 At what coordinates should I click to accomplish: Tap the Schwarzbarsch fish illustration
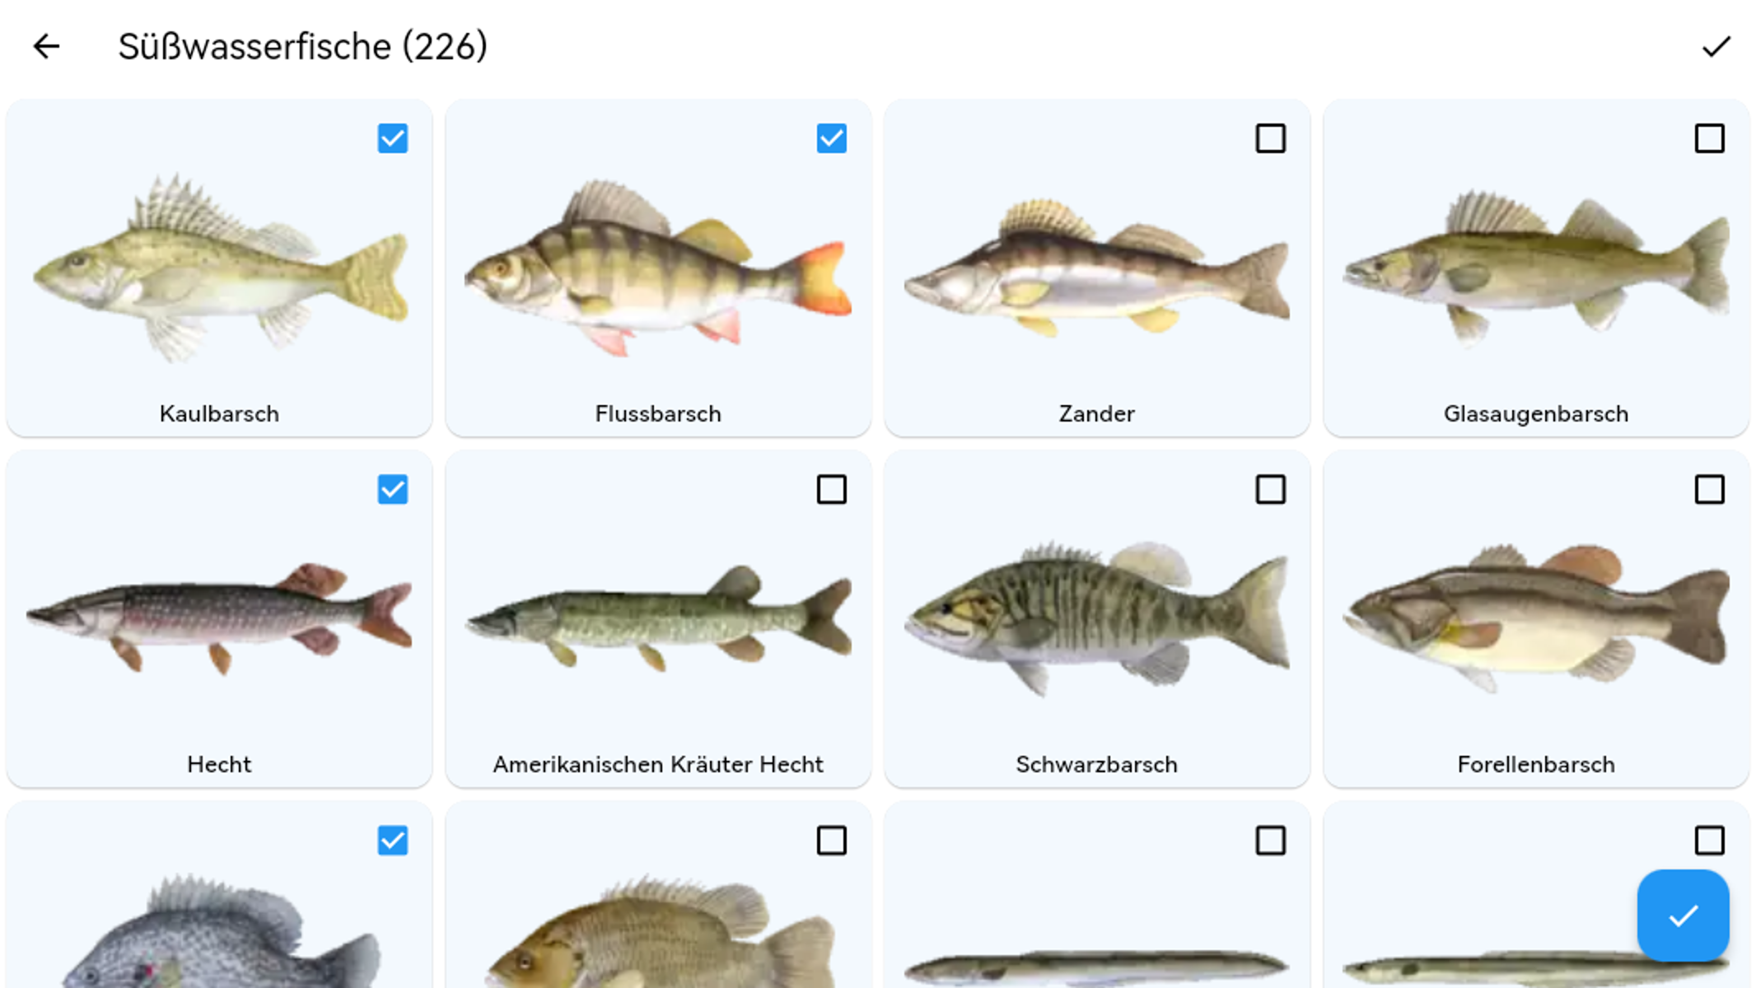(x=1097, y=617)
